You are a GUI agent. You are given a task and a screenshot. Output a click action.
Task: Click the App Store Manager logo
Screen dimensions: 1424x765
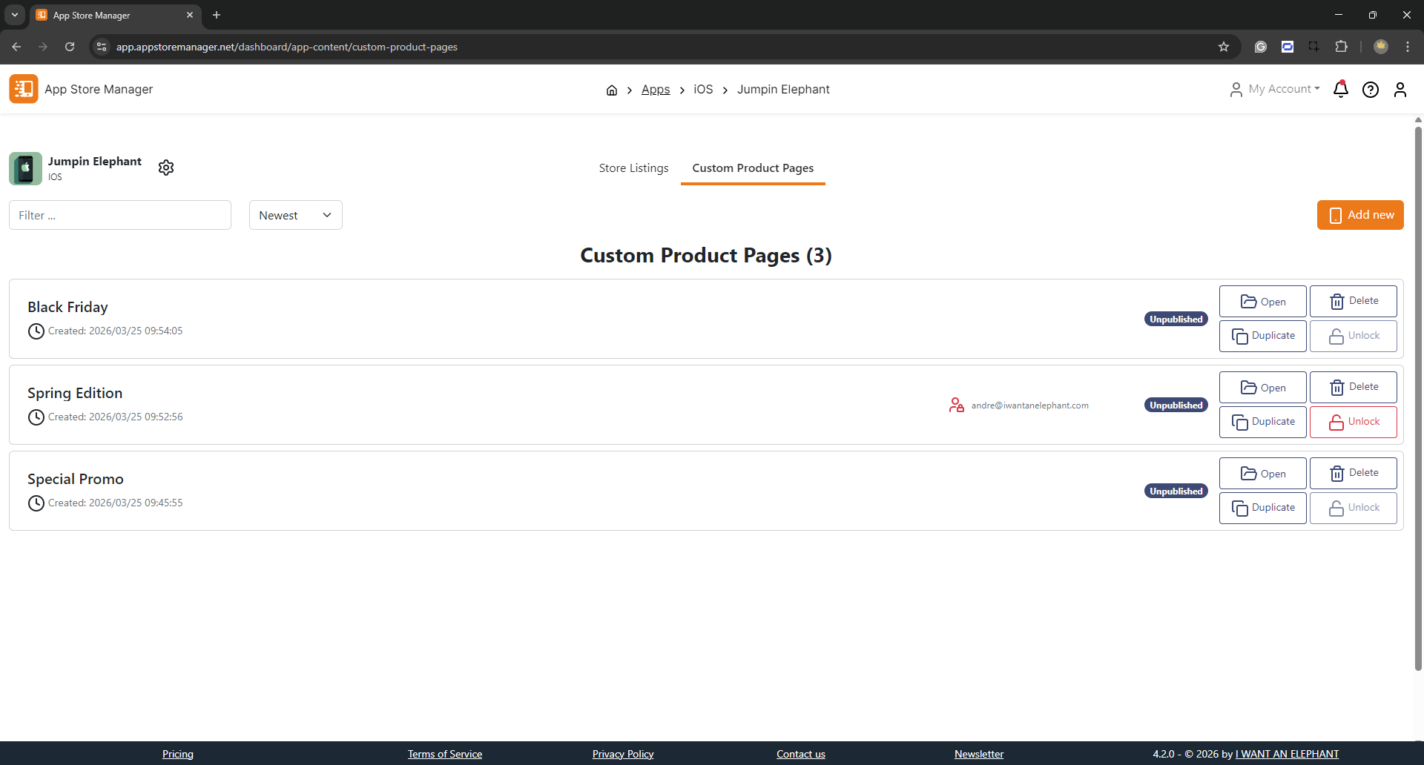[x=24, y=89]
